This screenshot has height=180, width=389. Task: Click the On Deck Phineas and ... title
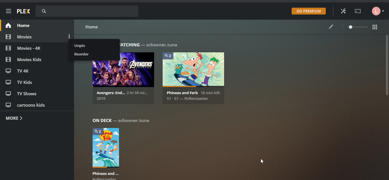tap(106, 174)
